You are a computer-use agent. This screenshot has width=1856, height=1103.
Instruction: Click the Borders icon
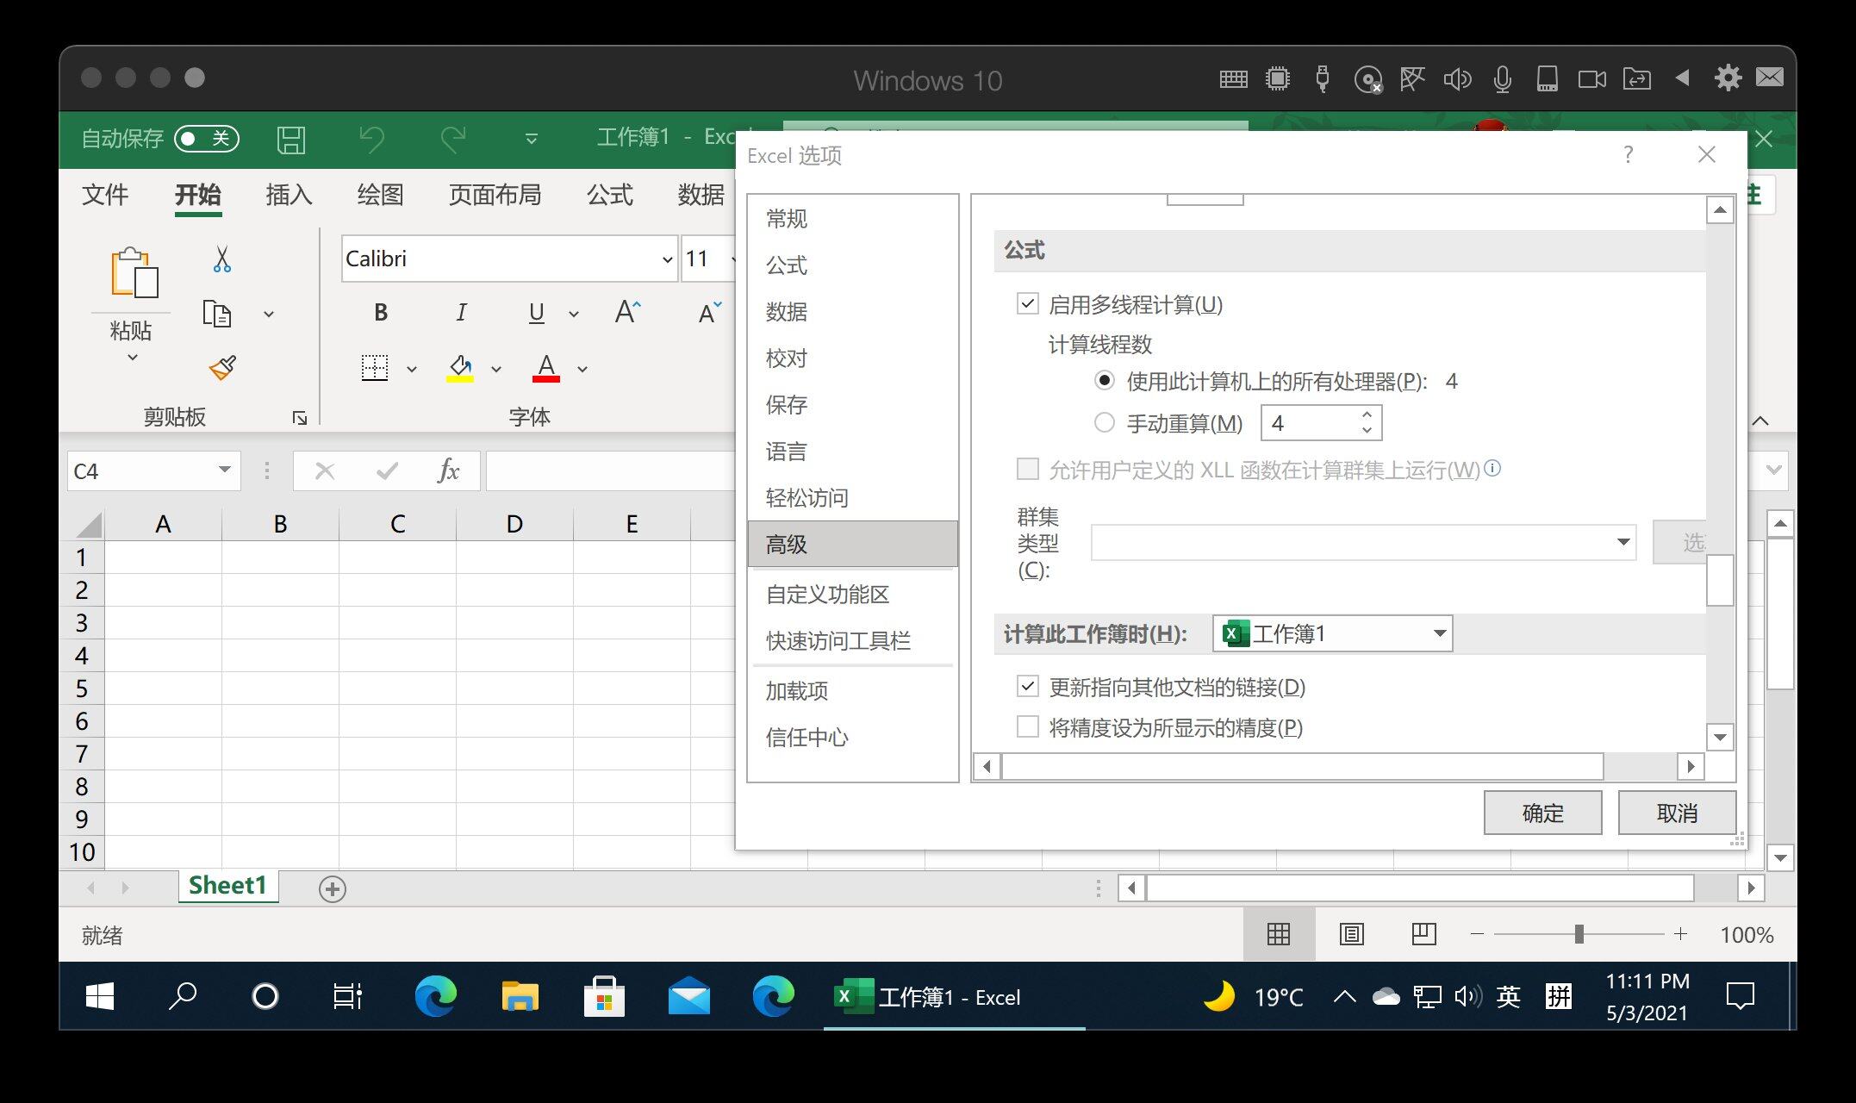[374, 368]
